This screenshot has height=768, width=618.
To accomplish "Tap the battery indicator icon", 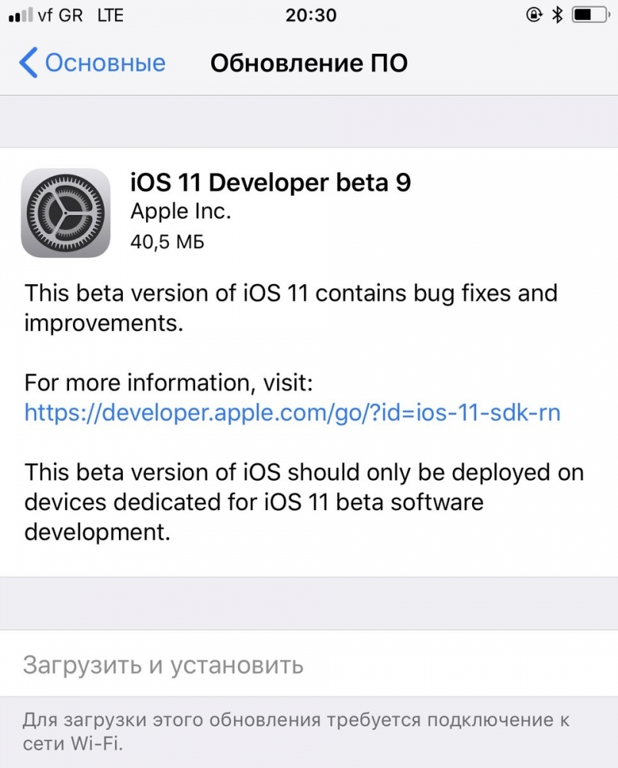I will [591, 15].
